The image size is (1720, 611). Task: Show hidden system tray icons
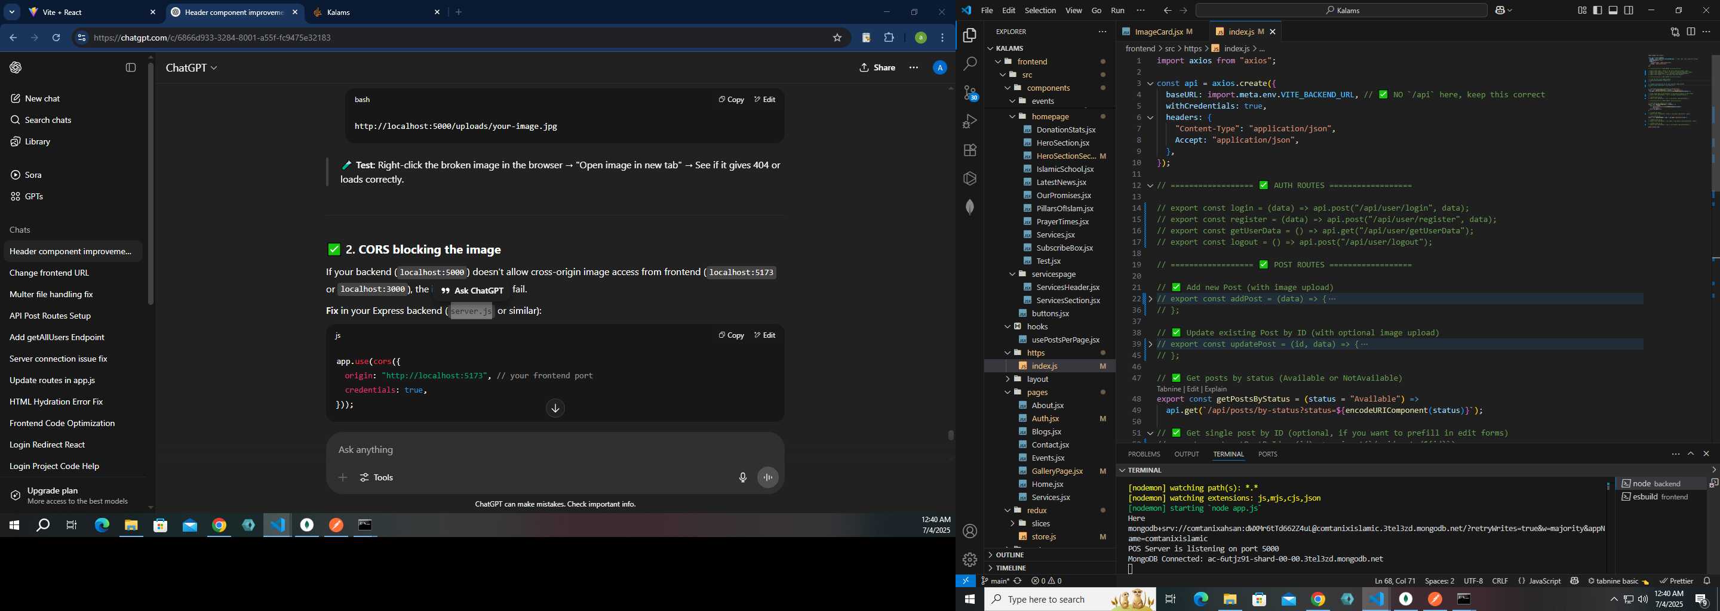tap(1614, 600)
